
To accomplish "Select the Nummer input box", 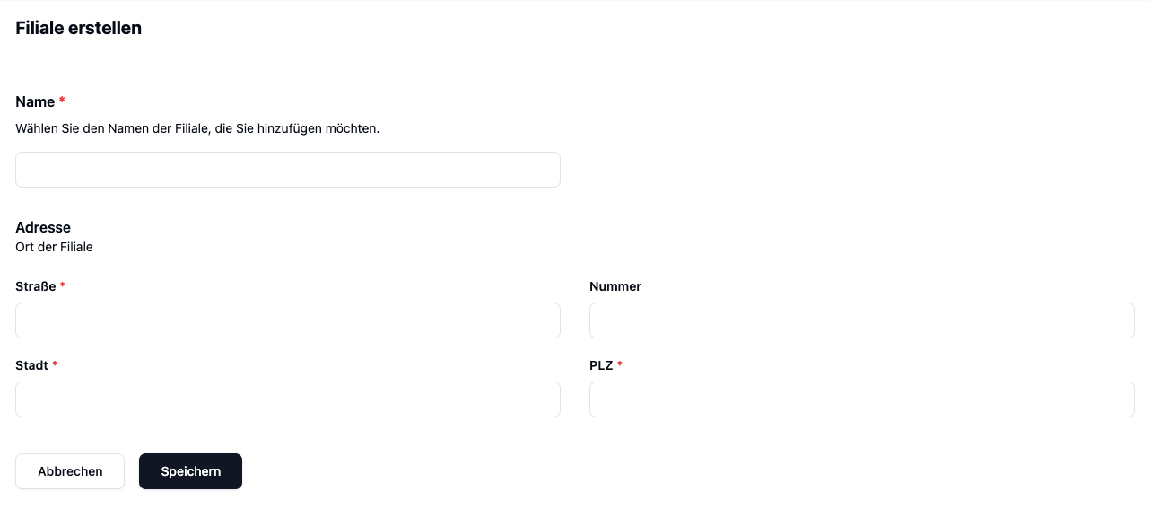I will point(862,320).
